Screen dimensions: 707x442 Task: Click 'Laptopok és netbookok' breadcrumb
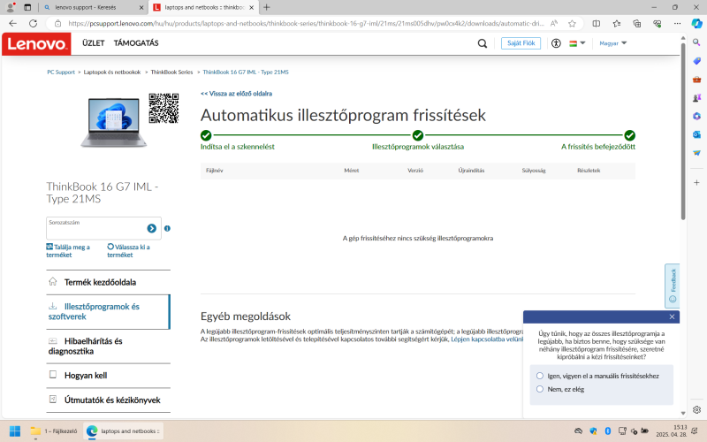coord(112,72)
